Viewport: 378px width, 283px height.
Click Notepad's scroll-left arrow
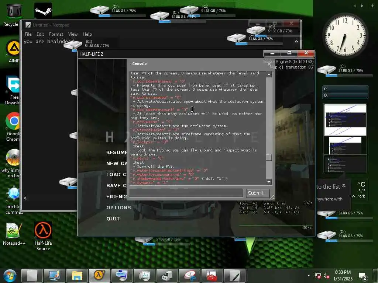click(x=25, y=198)
